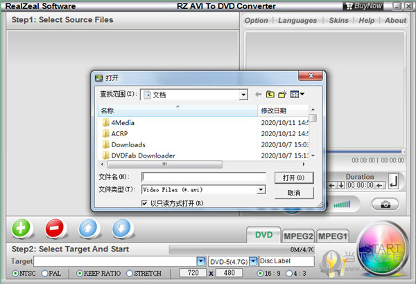Minimize the RZ AVI To DVD Converter window

coord(397,6)
